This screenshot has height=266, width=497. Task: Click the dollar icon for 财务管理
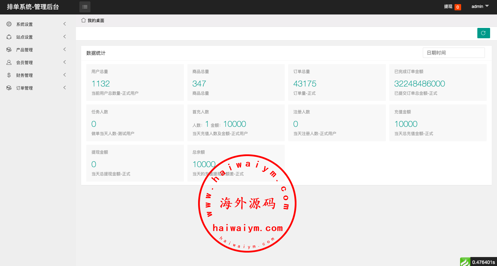[x=9, y=75]
